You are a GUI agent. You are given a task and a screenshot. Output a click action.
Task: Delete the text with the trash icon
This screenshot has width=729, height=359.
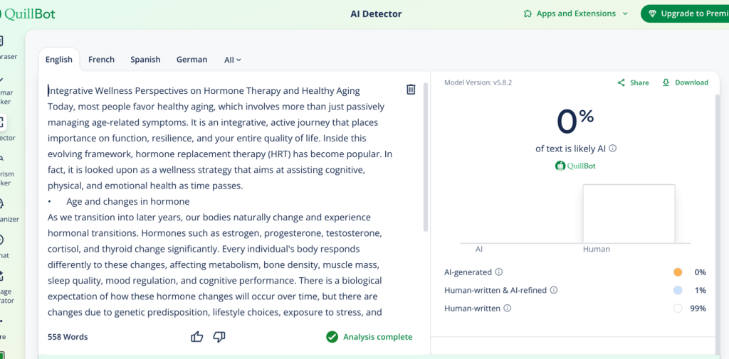[x=411, y=90]
